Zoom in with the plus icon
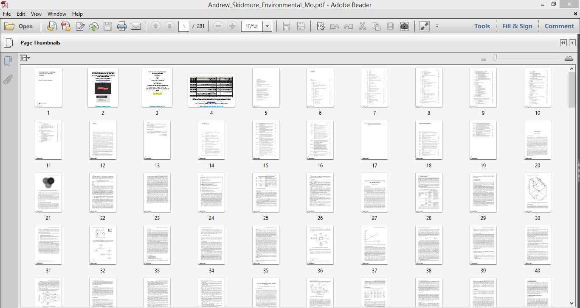Viewport: 580px width, 308px height. click(232, 26)
